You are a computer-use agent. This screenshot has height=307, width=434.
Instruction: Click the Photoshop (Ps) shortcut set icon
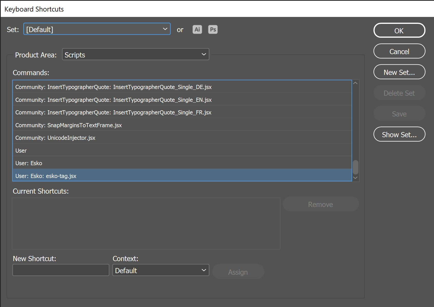point(213,29)
